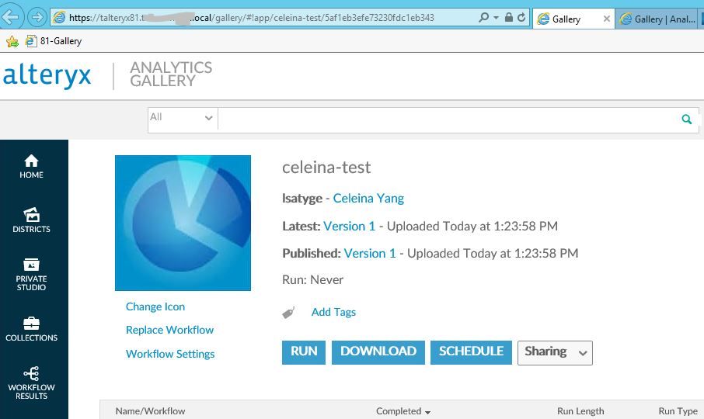The height and width of the screenshot is (419, 704).
Task: Switch to the Gallery | Anal... tab
Action: tap(658, 19)
